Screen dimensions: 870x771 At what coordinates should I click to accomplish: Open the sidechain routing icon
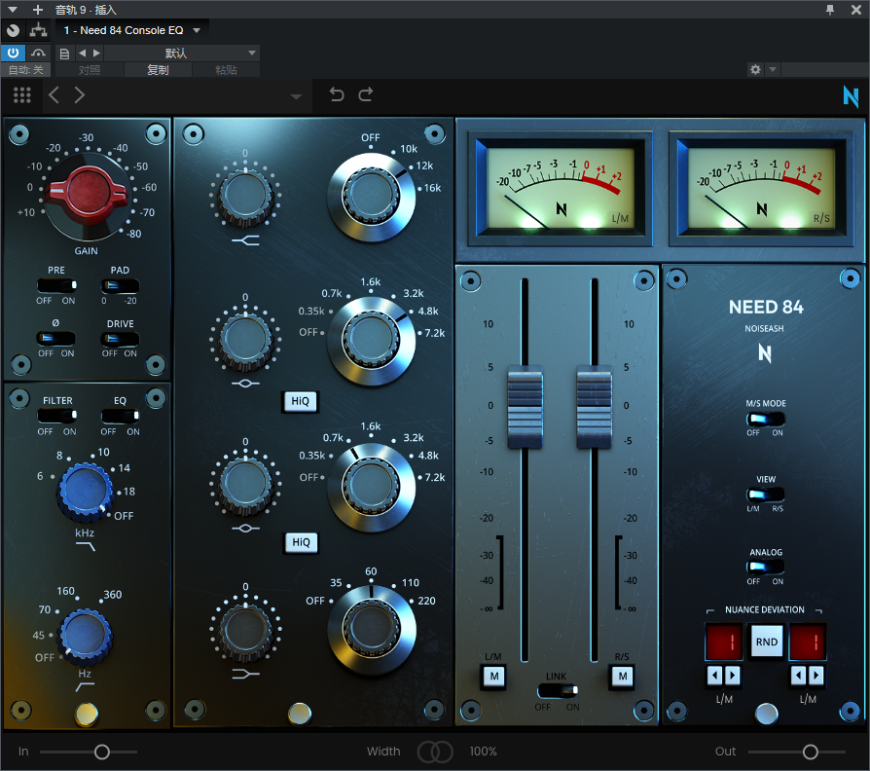(x=38, y=30)
